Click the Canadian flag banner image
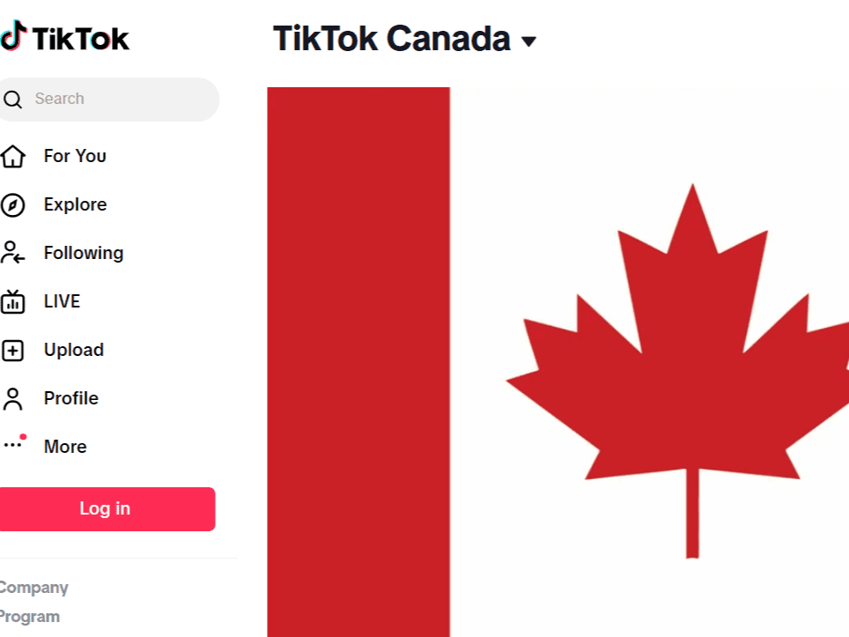Image resolution: width=849 pixels, height=637 pixels. 558,361
